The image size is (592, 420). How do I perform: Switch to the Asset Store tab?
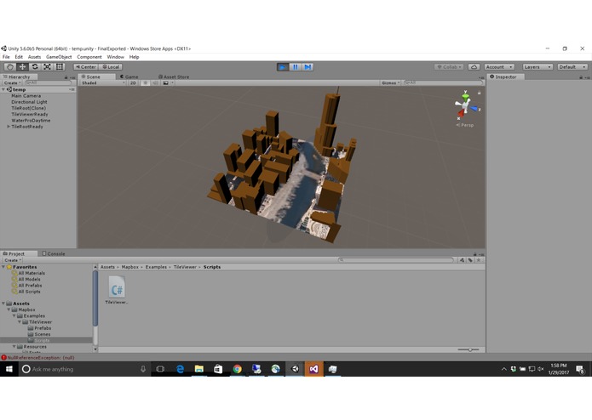tap(174, 77)
